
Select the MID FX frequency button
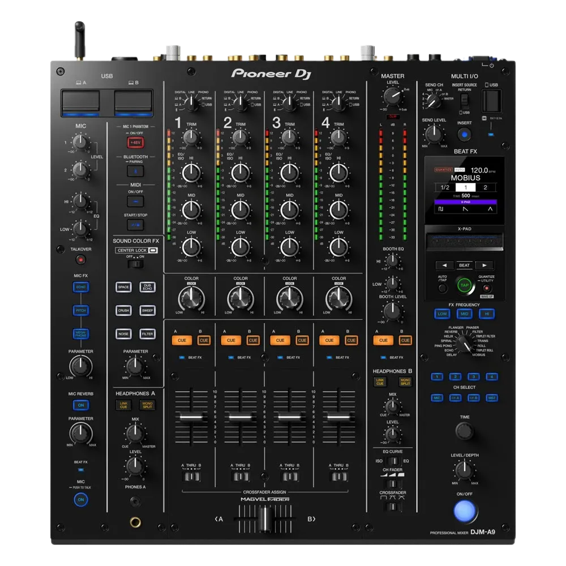(464, 314)
